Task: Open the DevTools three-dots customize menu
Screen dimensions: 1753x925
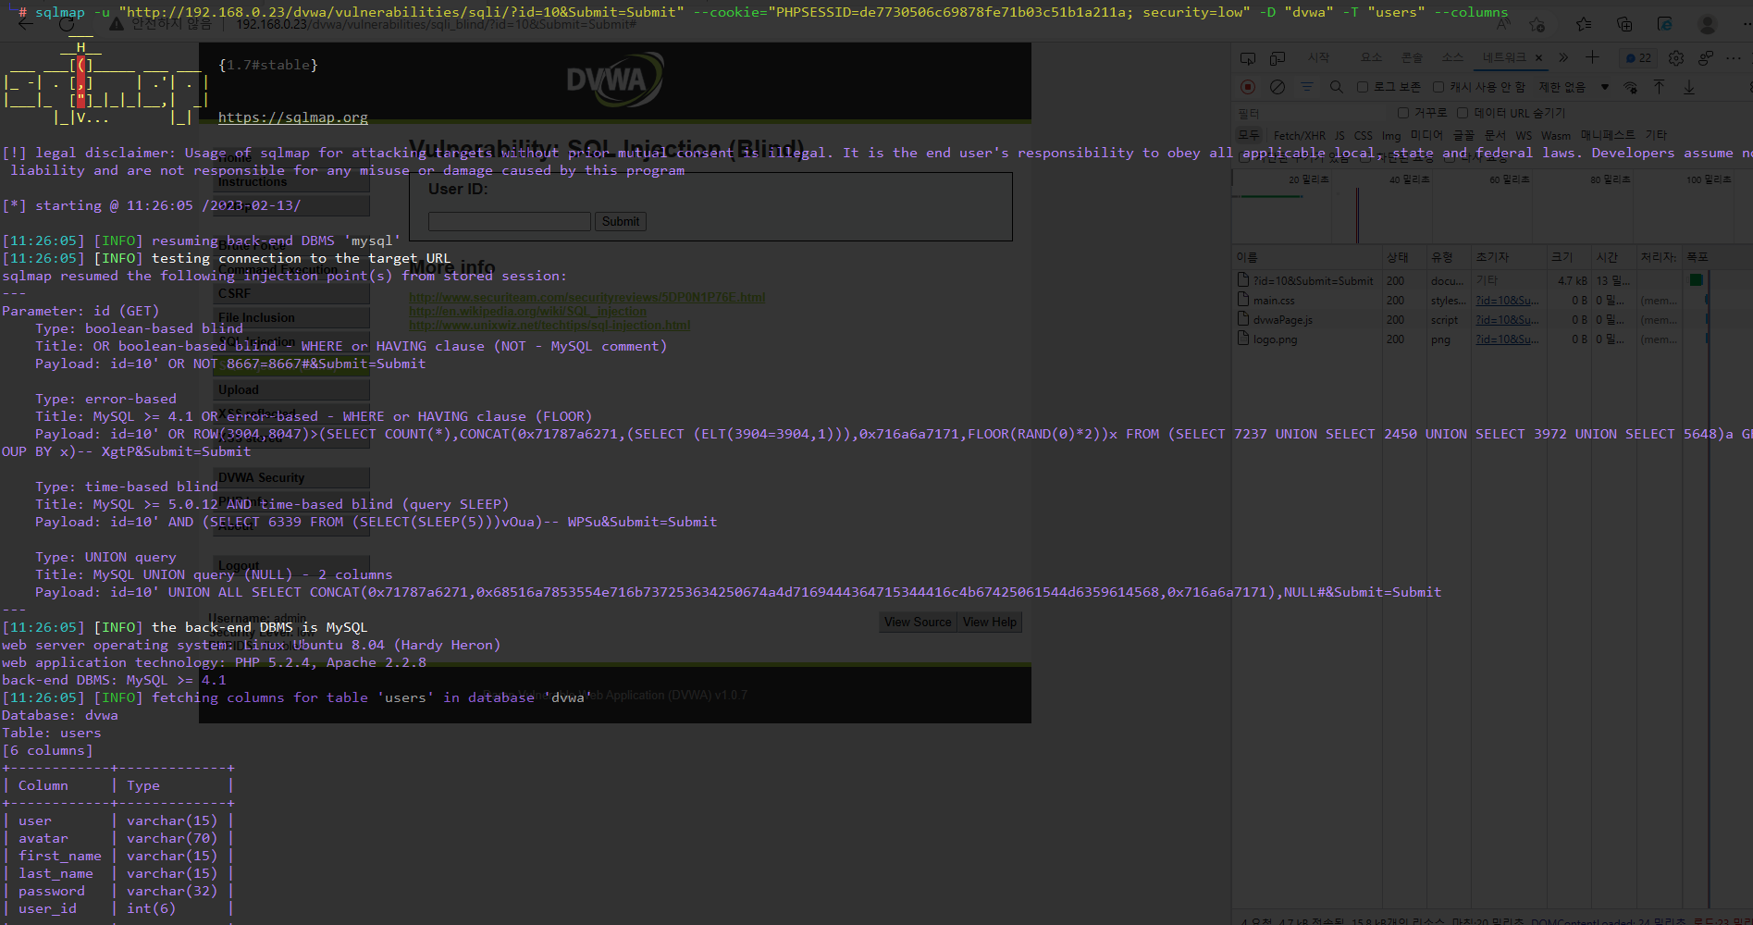Action: click(1734, 58)
